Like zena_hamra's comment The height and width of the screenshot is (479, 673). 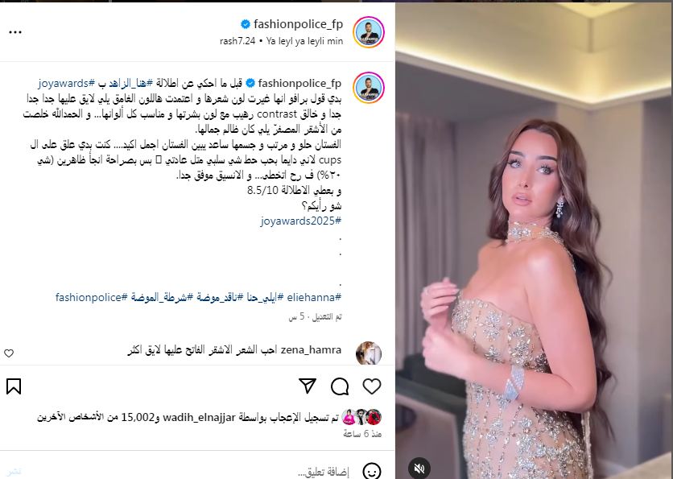pos(9,353)
